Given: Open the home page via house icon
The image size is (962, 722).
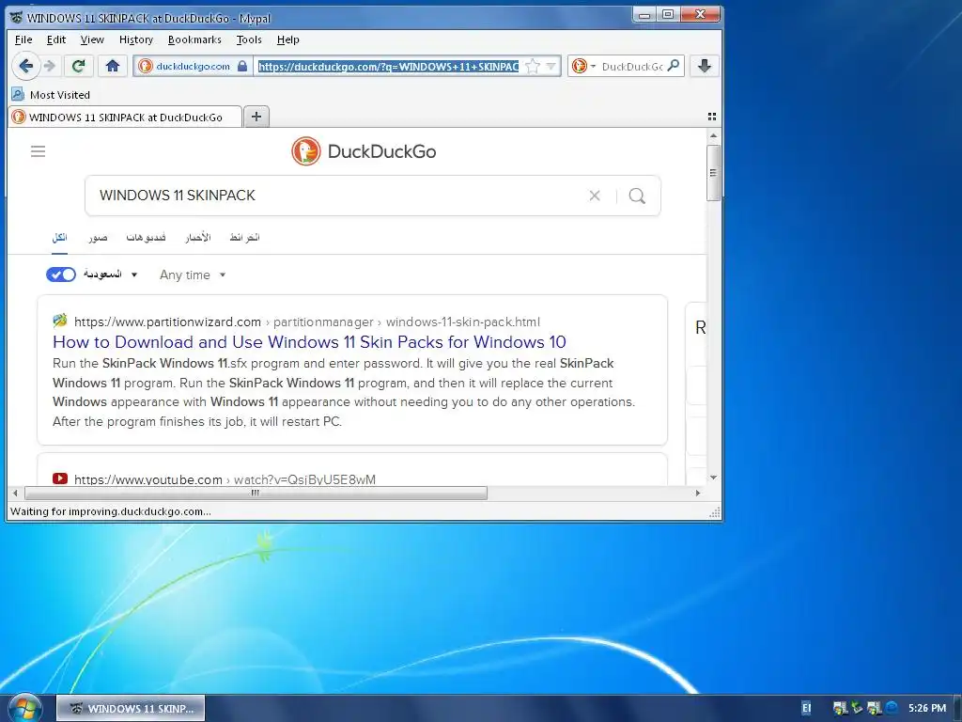Looking at the screenshot, I should 113,66.
